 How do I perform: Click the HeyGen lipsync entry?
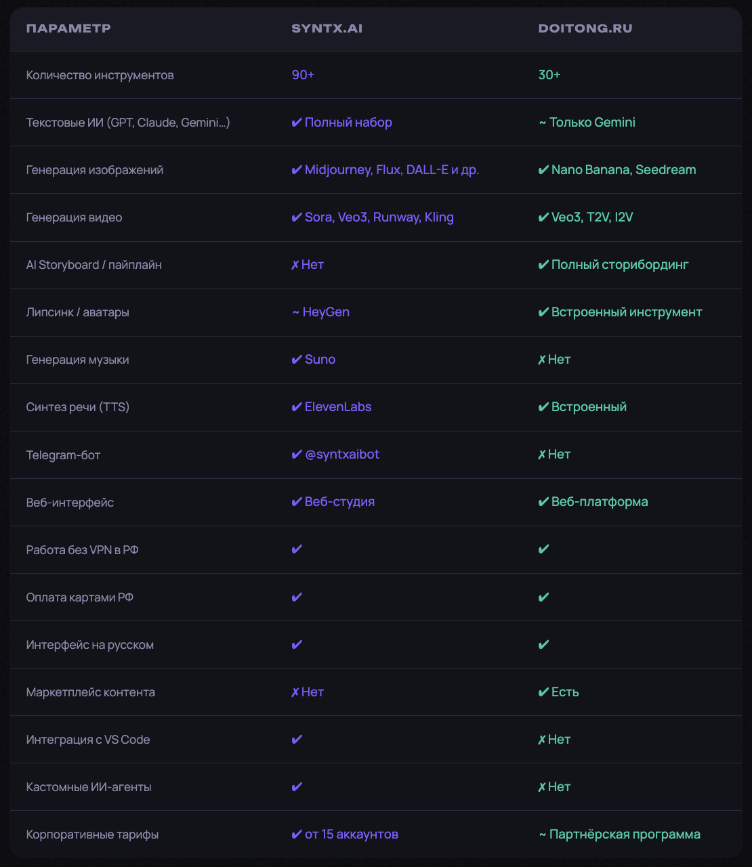[x=326, y=312]
